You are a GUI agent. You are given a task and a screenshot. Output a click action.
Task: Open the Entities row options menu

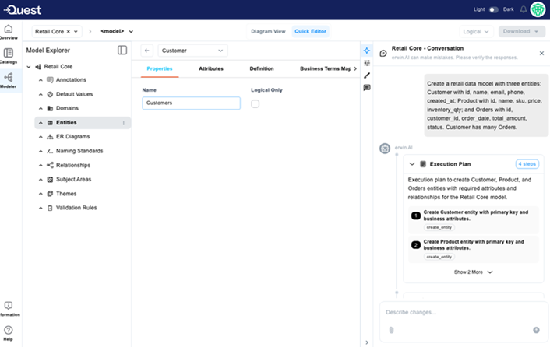point(123,123)
